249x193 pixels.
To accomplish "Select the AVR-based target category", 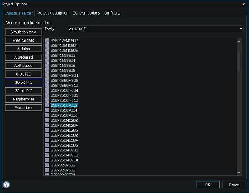I will pos(24,66).
